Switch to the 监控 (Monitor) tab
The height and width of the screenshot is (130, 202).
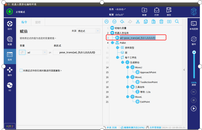(38, 22)
